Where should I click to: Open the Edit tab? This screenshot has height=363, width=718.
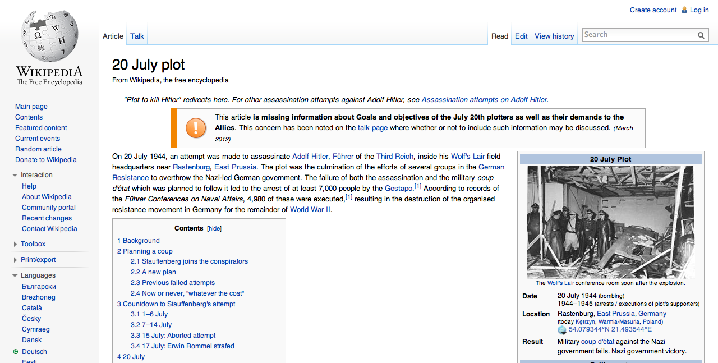[x=521, y=36]
